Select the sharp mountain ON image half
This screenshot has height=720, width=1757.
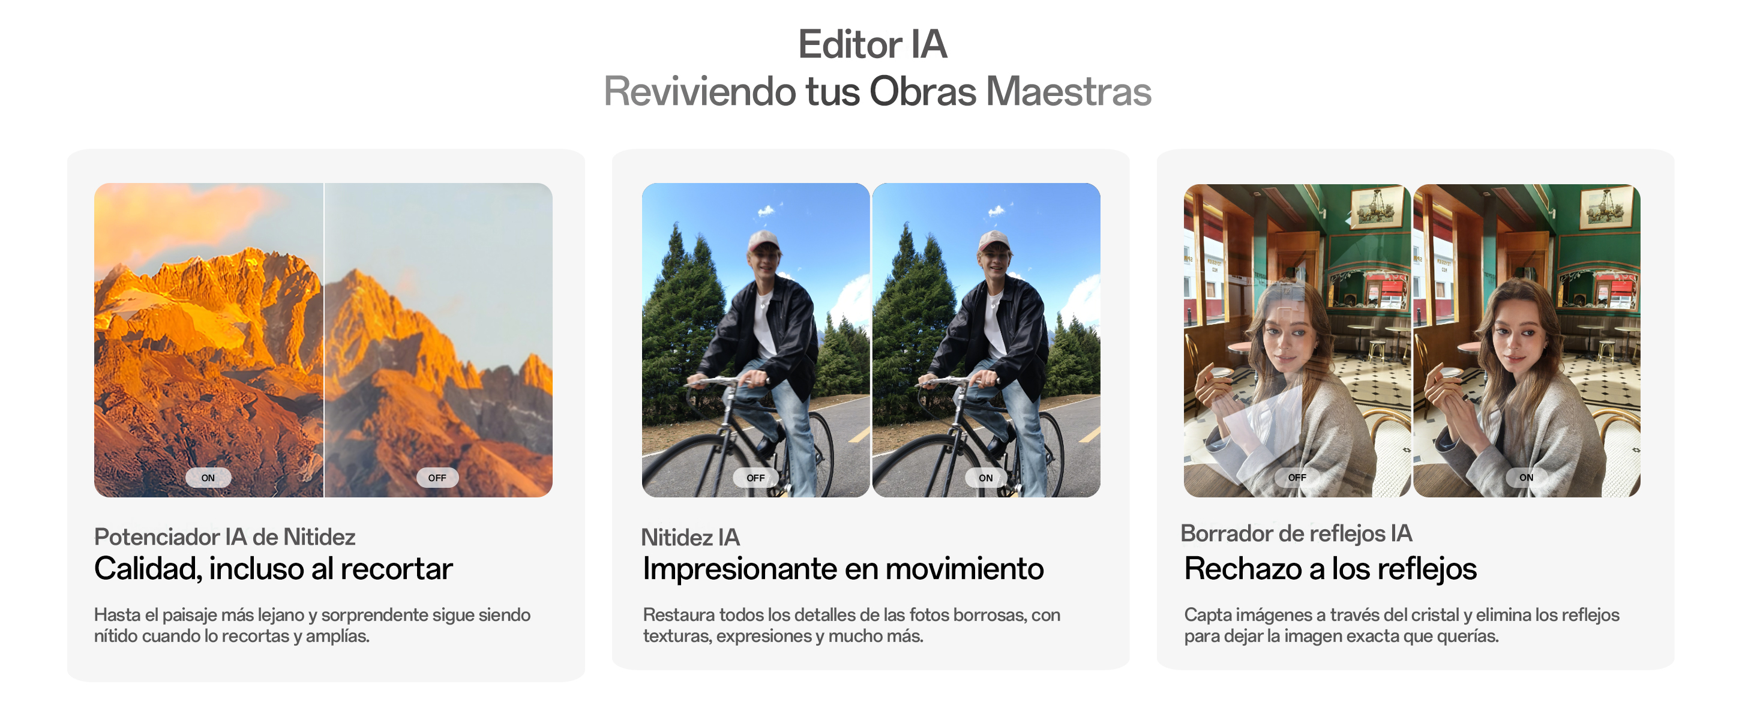tap(209, 340)
